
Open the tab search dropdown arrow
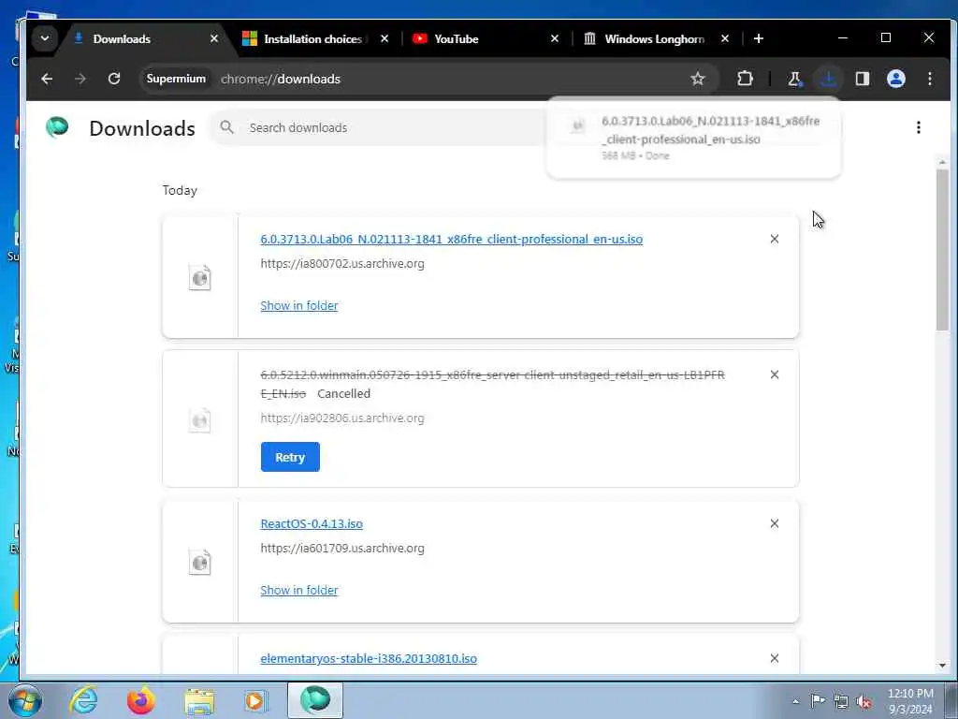[x=45, y=38]
